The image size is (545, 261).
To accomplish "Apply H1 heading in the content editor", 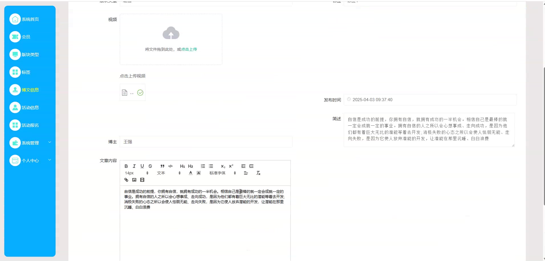I will [182, 166].
